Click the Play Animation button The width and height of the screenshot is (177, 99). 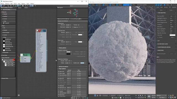[x=140, y=95]
